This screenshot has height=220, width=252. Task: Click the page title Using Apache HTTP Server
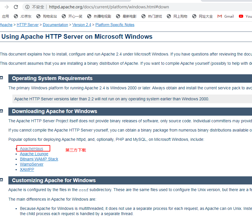tap(77, 36)
